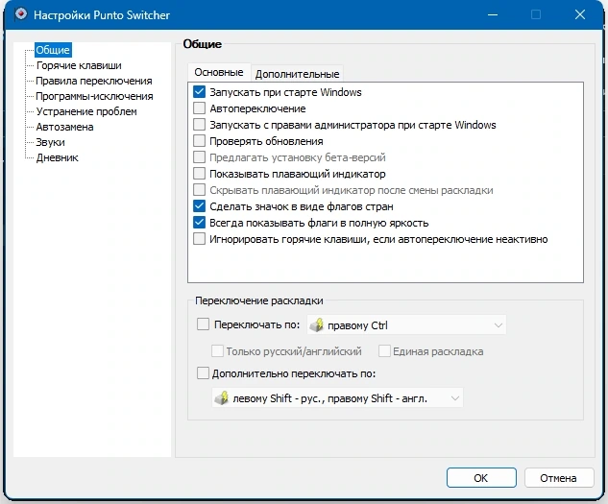Click the Punto Switcher title bar icon
Image resolution: width=608 pixels, height=504 pixels.
coord(21,14)
